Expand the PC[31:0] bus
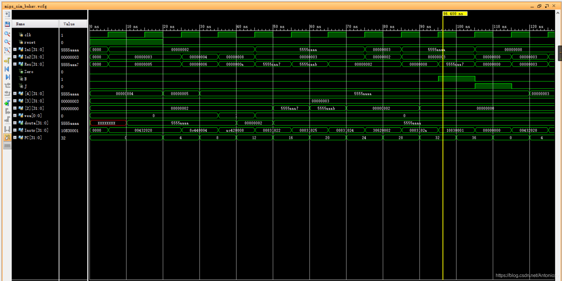Screen dimensions: 562x281 click(x=15, y=138)
